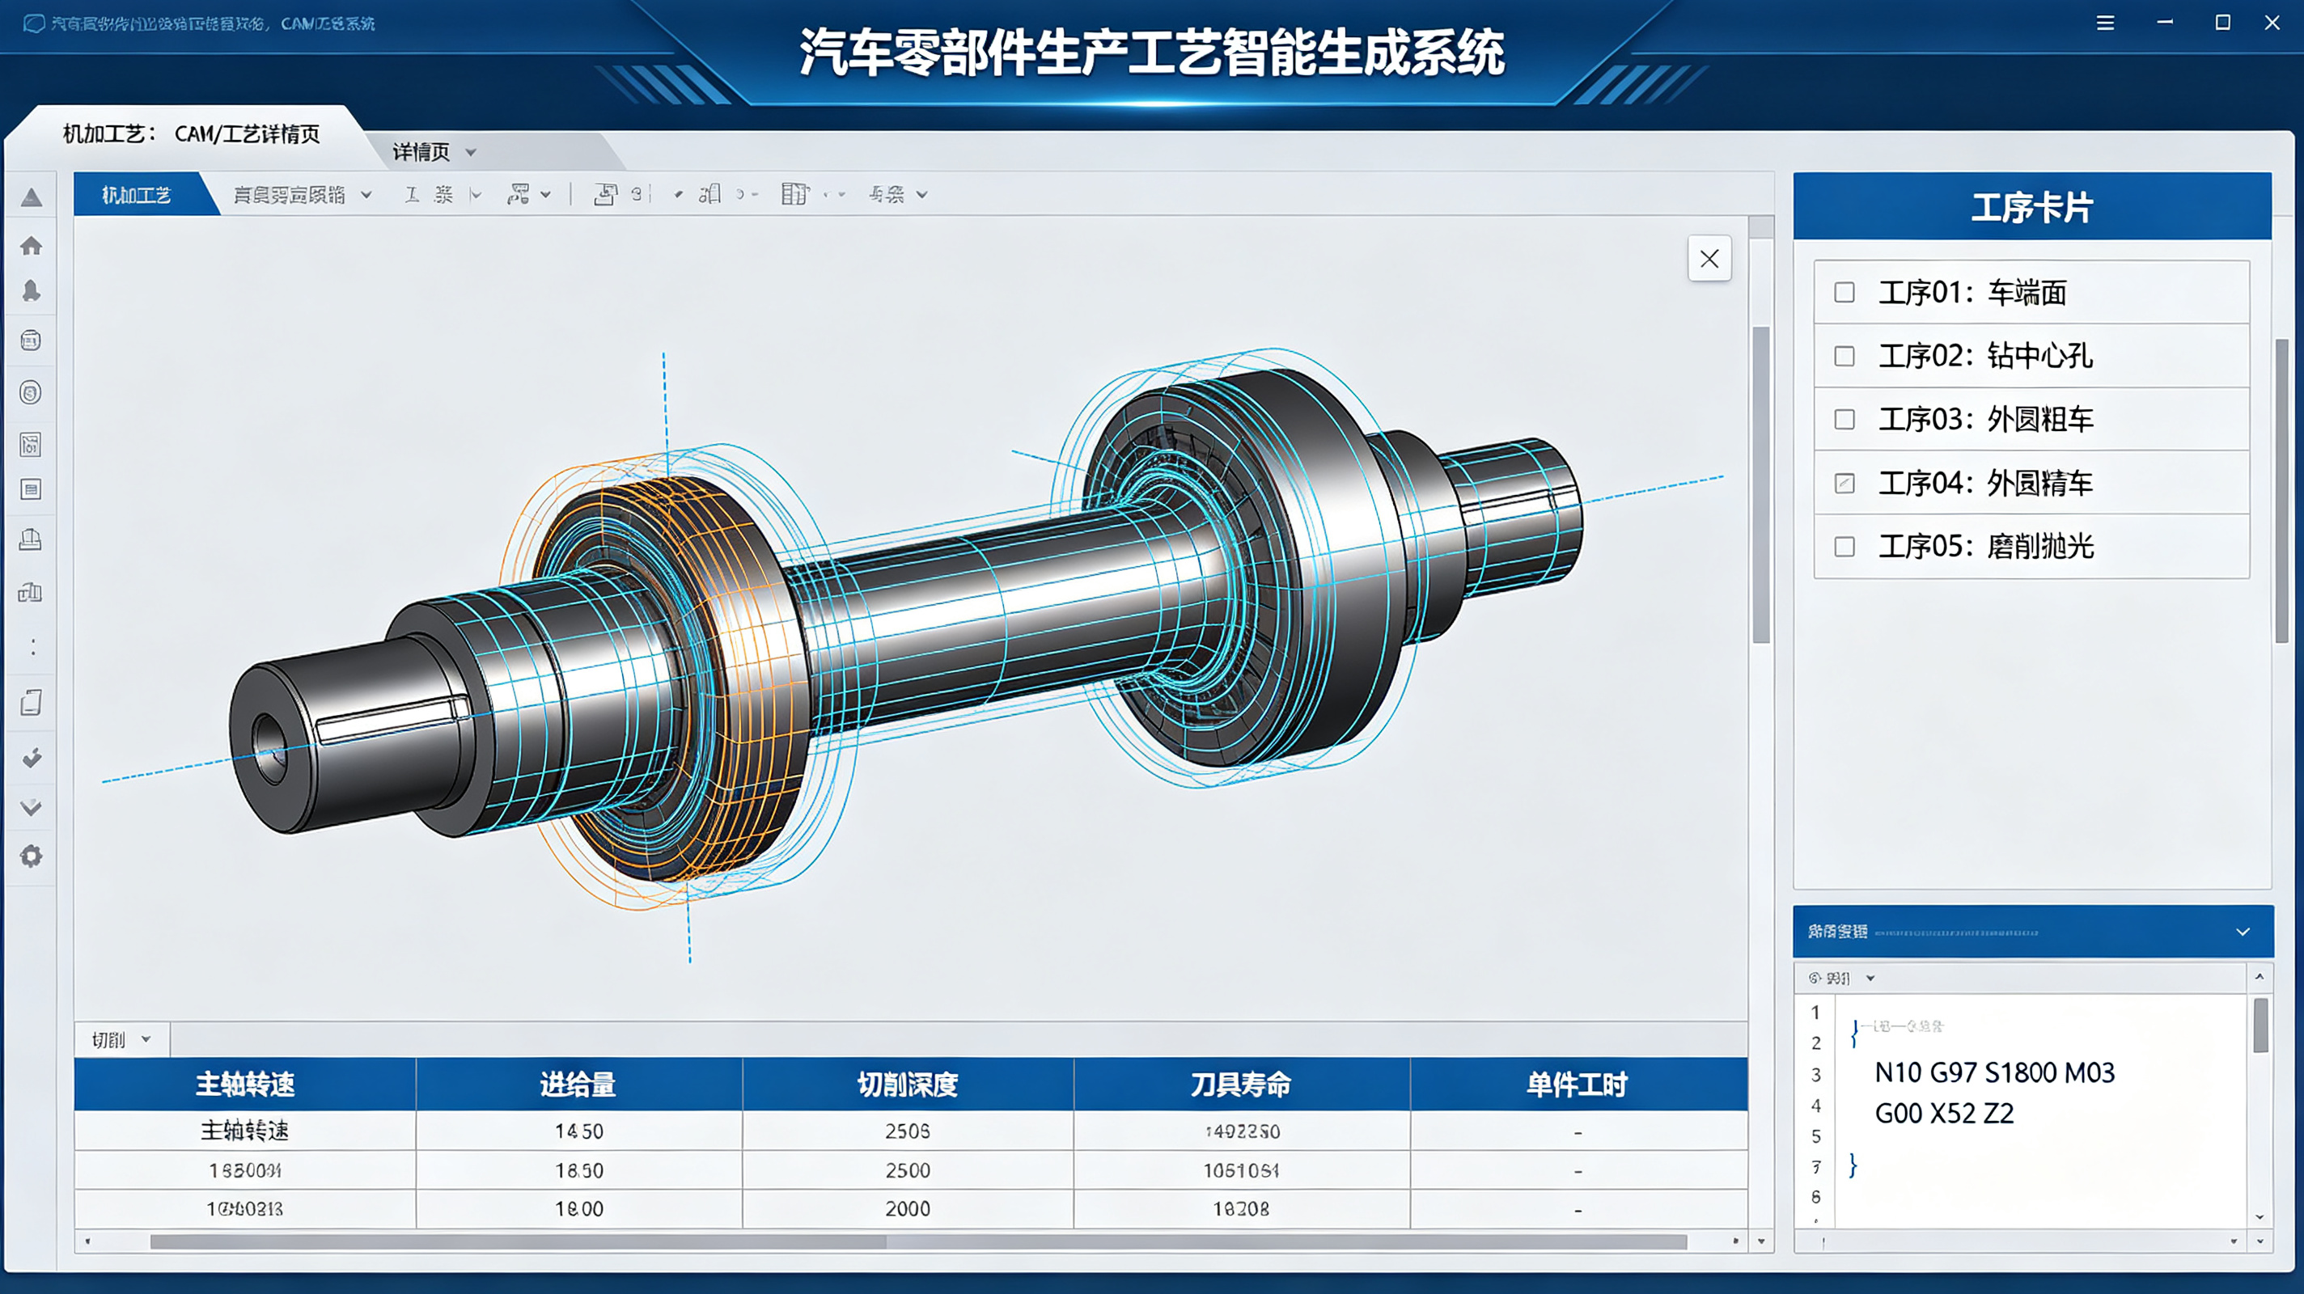
Task: Click the G-code line N10 G97 S1800 M03
Action: (1994, 1072)
